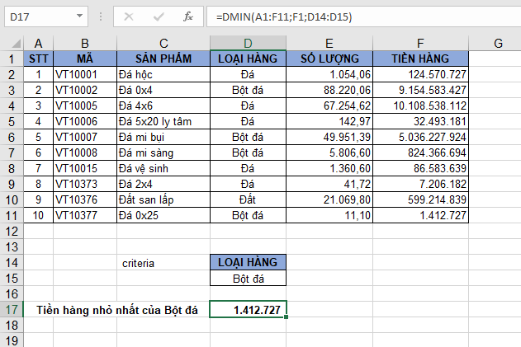Open the Name Box dropdown arrow

pos(79,16)
